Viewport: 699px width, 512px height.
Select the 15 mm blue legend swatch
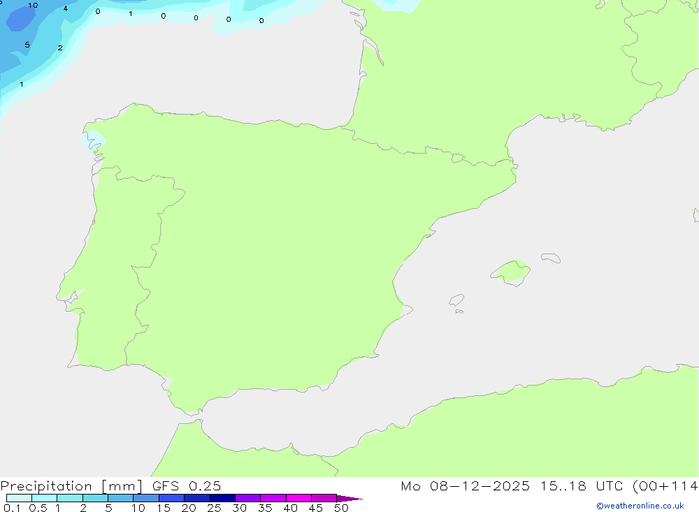(171, 498)
